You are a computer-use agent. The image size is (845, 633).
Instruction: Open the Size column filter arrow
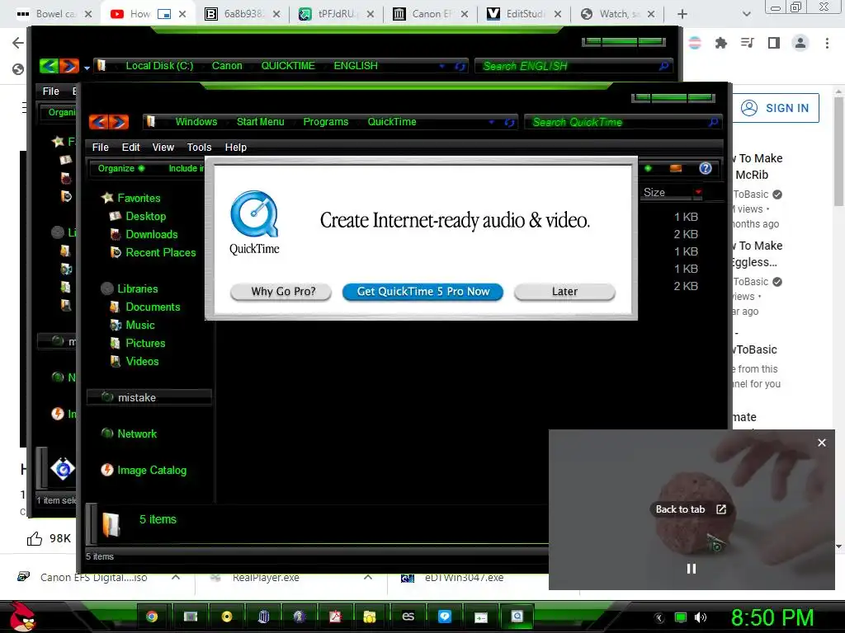click(698, 192)
